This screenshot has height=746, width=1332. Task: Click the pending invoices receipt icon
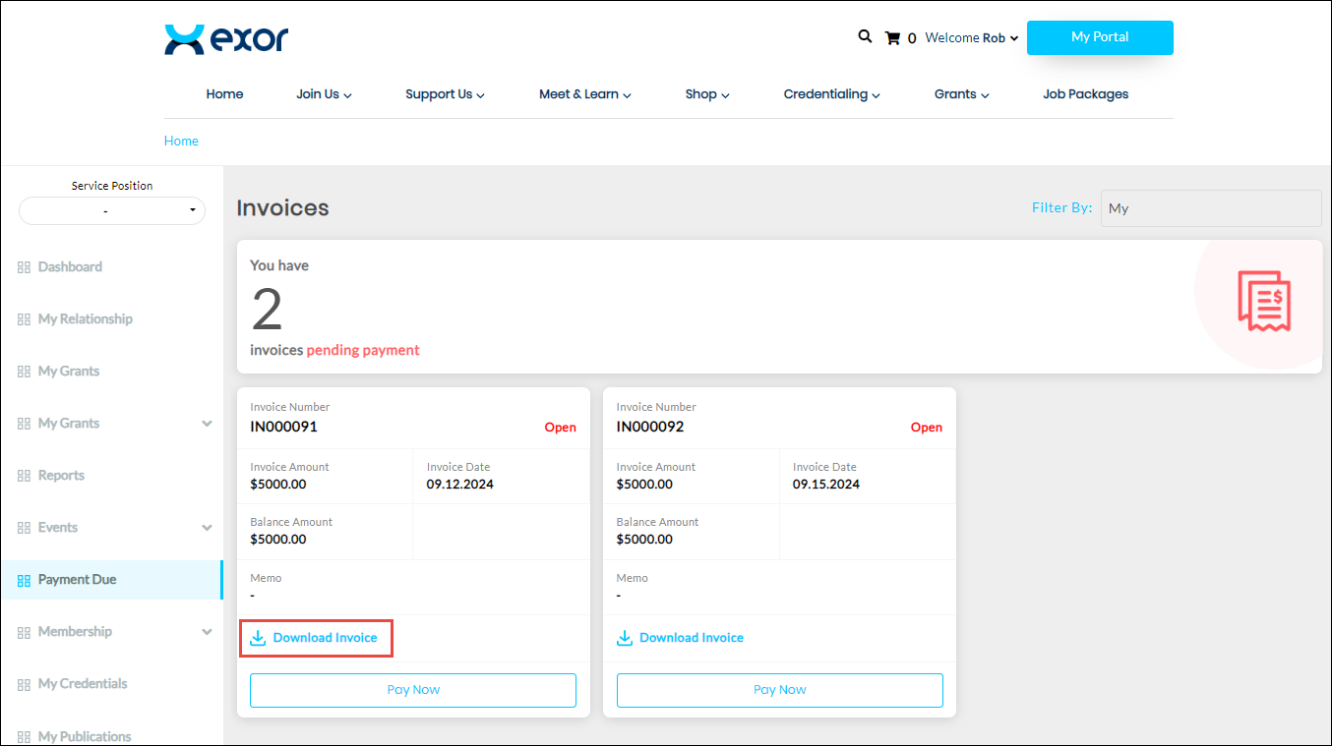1263,301
